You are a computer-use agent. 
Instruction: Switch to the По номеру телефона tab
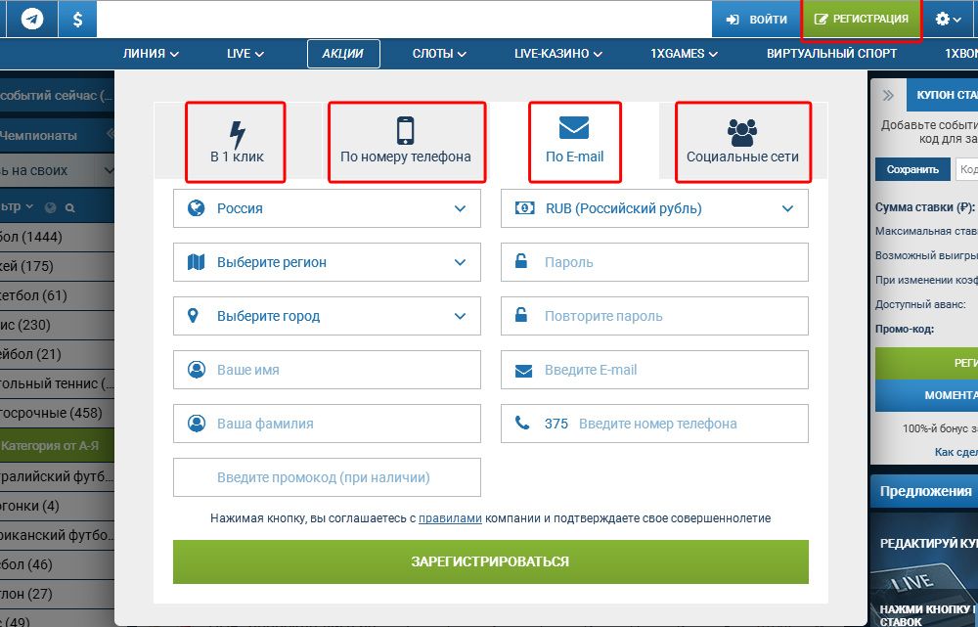[406, 141]
